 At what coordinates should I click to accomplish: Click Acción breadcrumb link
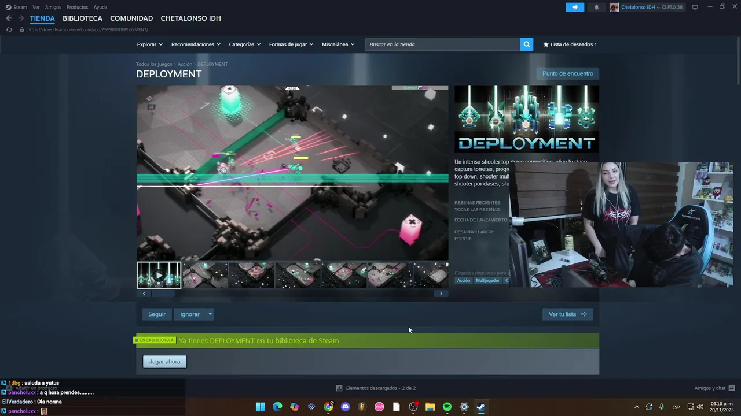tap(185, 64)
